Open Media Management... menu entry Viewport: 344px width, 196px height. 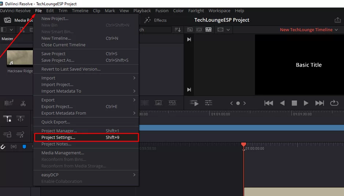tap(86, 153)
